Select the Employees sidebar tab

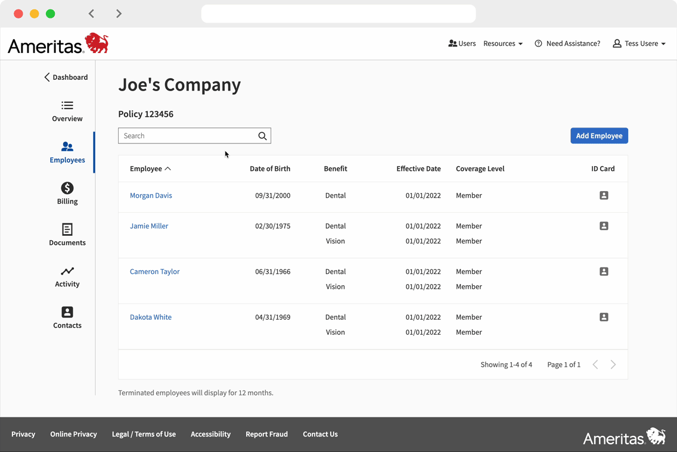click(x=67, y=152)
